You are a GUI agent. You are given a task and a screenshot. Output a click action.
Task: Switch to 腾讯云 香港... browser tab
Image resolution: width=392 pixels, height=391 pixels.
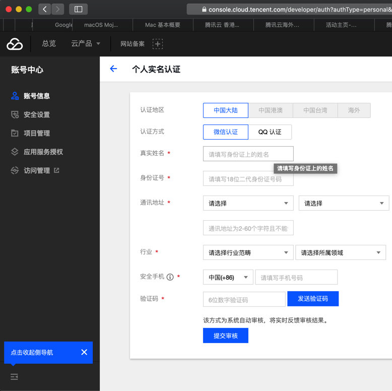[x=222, y=25]
